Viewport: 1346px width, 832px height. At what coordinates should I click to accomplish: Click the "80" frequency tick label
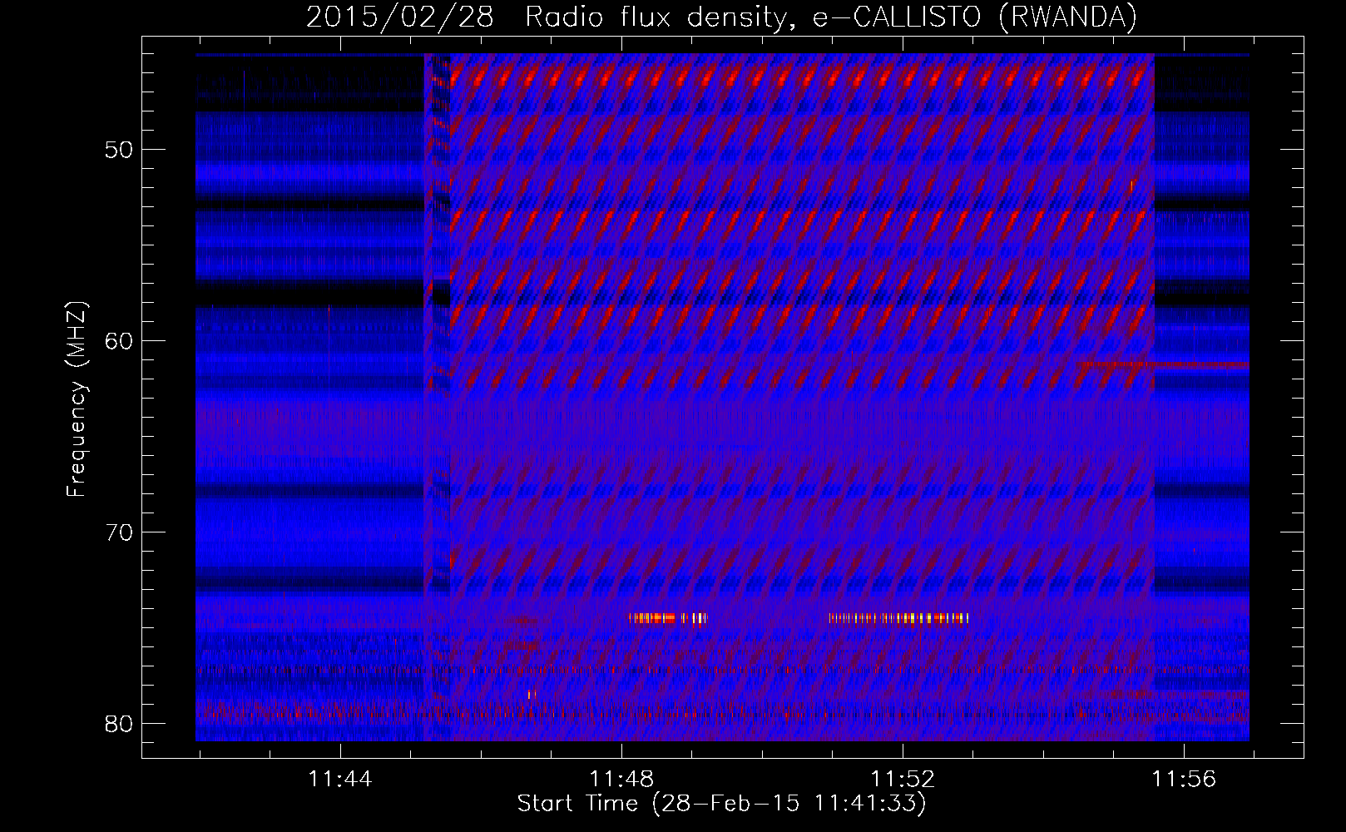120,723
